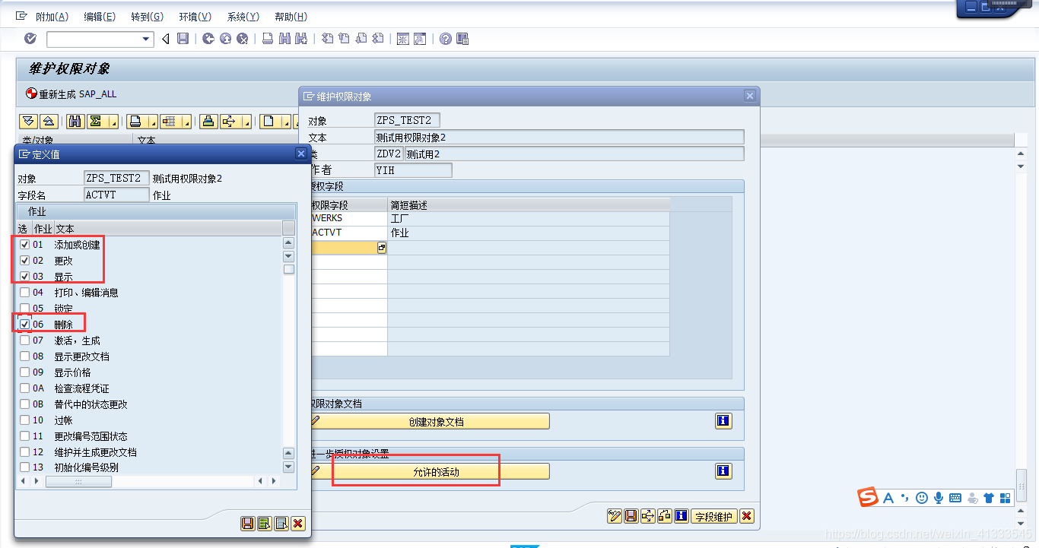This screenshot has width=1039, height=548.
Task: Click the Sogou input method S logo
Action: tap(868, 498)
